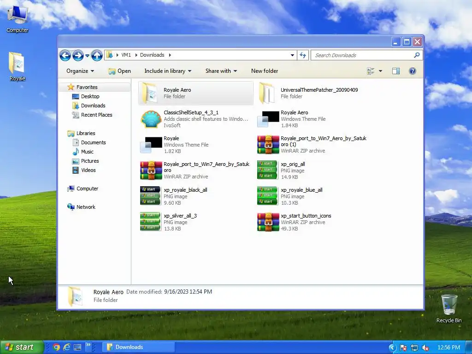This screenshot has height=354, width=472.
Task: Click the date modified value in details pane
Action: pyautogui.click(x=188, y=292)
